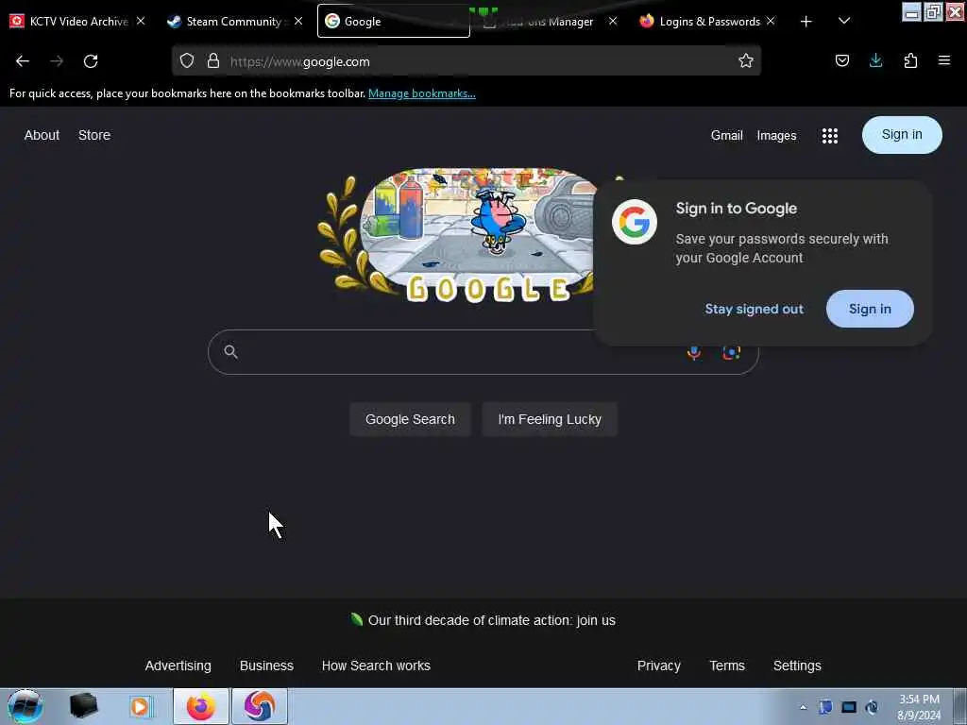The image size is (967, 725).
Task: Bookmark this page with the star icon
Action: pos(746,61)
